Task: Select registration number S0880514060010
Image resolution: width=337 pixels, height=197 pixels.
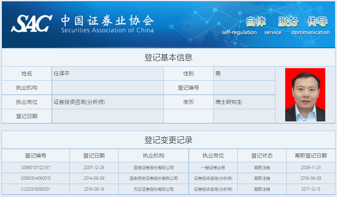Action: pyautogui.click(x=36, y=178)
